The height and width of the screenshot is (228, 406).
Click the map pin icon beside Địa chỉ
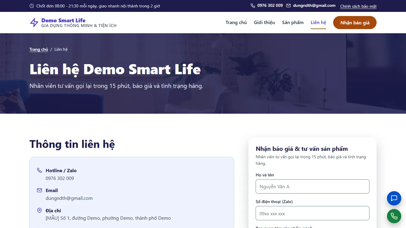click(x=39, y=210)
